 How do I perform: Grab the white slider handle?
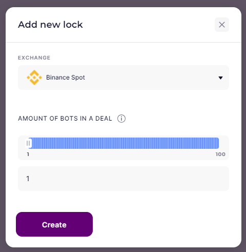[x=28, y=143]
